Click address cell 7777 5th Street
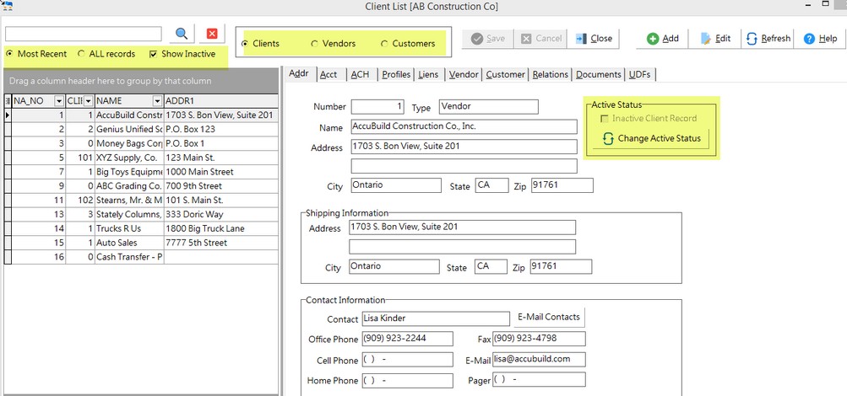847x396 pixels. coord(221,243)
